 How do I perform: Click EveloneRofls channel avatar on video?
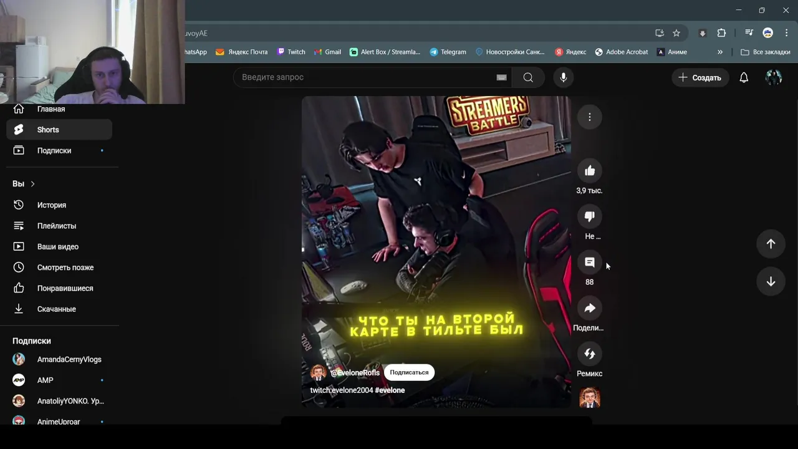click(x=318, y=373)
